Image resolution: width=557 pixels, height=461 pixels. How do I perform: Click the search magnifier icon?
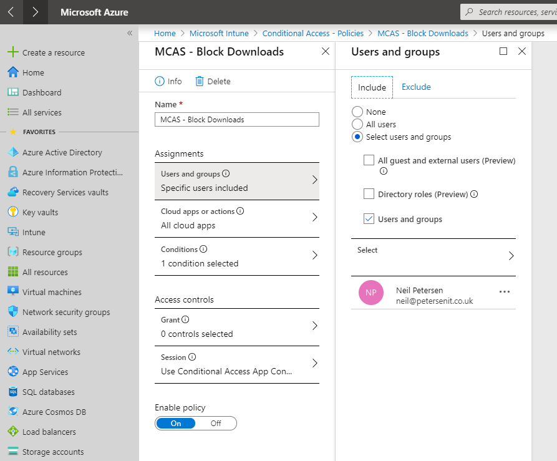point(469,12)
